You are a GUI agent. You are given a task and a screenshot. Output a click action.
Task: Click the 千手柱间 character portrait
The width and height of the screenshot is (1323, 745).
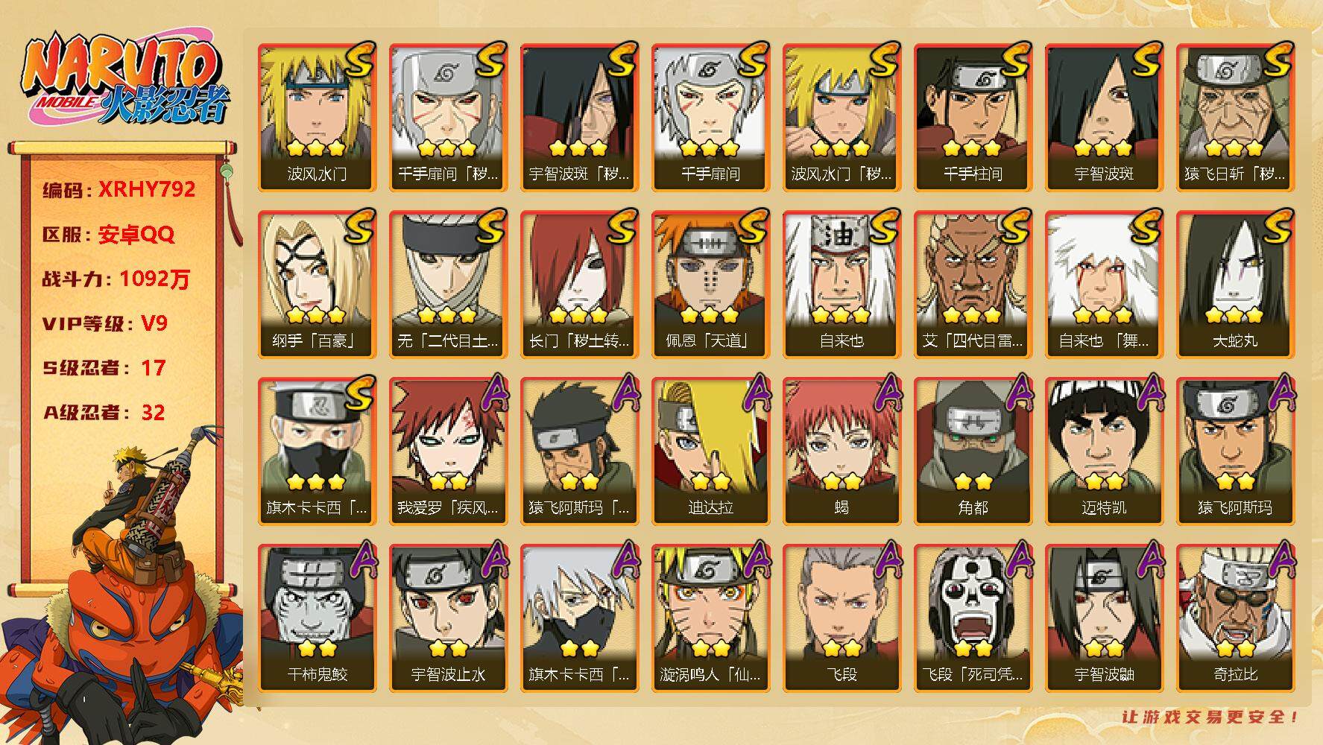point(973,117)
